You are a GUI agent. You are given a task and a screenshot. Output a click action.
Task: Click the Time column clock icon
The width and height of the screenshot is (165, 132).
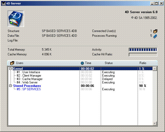click(82, 63)
